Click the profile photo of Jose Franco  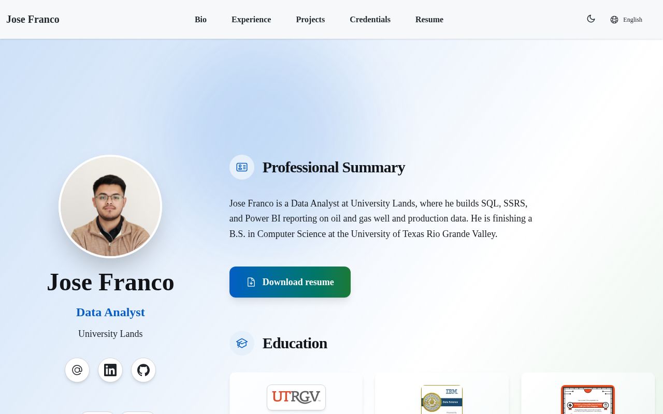(110, 206)
